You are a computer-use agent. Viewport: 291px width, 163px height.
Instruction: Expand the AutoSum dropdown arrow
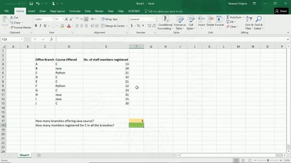pos(244,17)
